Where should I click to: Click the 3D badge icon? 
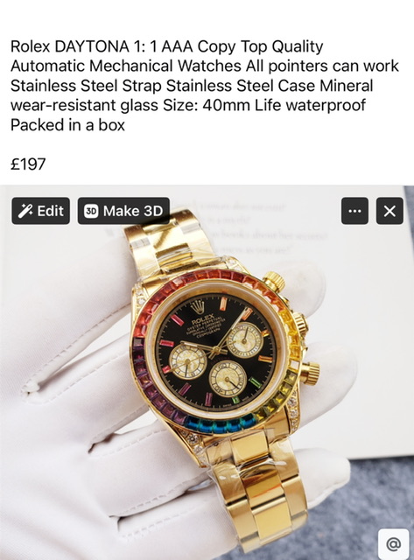point(91,211)
